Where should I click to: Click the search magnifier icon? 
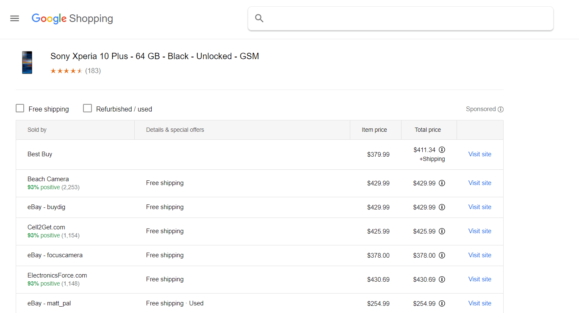(259, 18)
